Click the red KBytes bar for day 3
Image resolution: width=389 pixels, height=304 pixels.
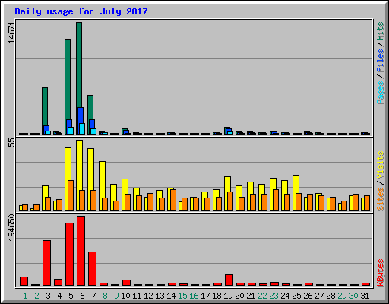[47, 263]
